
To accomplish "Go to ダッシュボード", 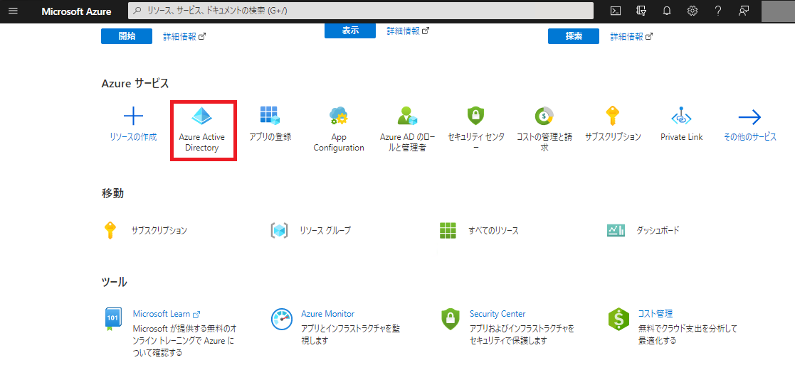I will tap(658, 231).
